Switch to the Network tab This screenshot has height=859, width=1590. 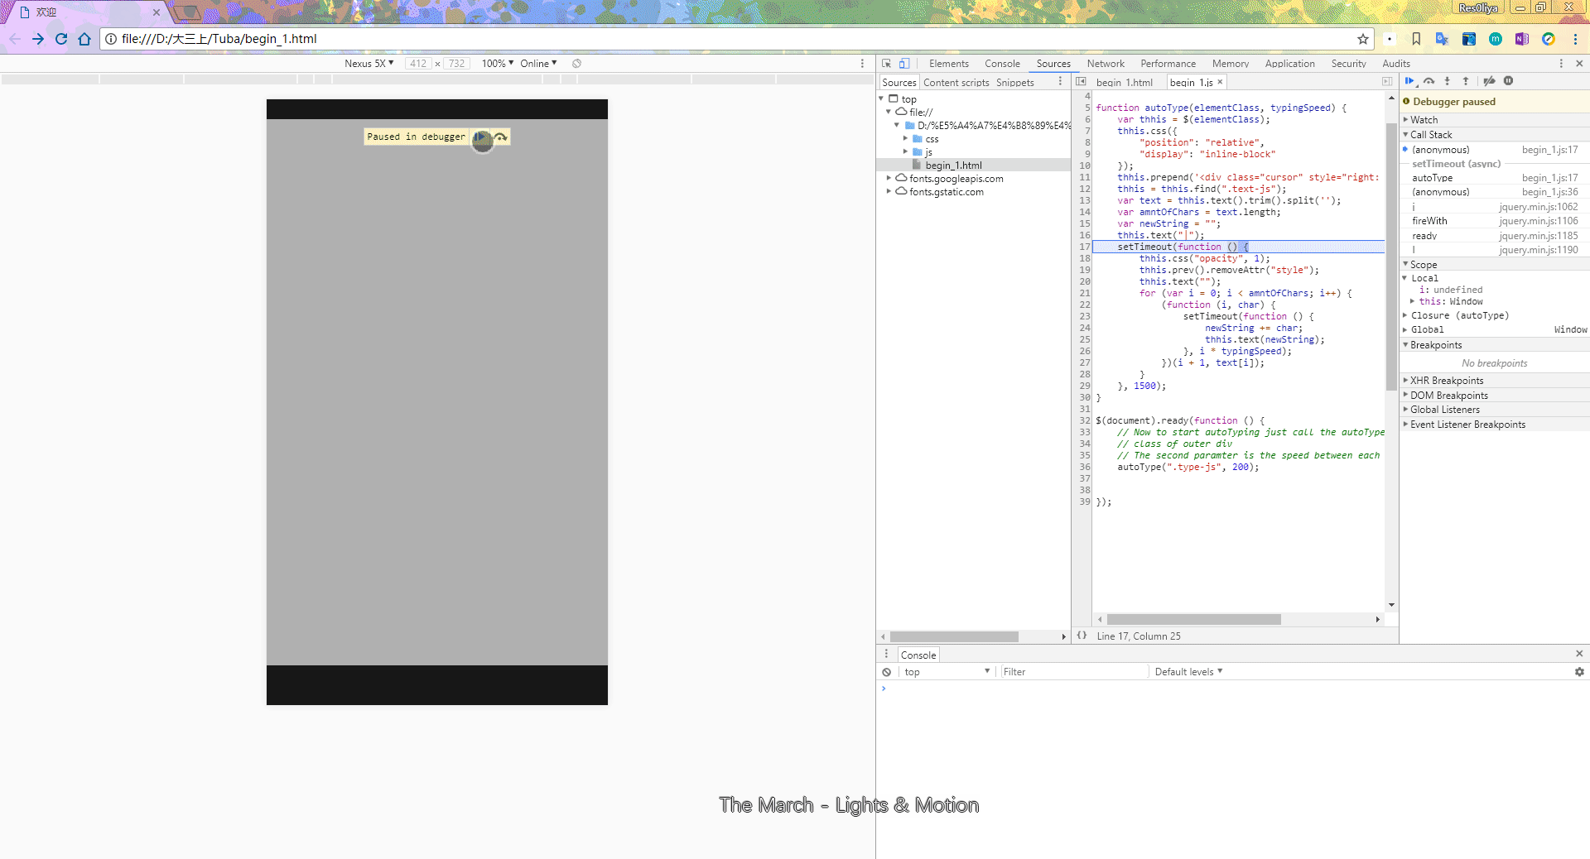[x=1106, y=64]
